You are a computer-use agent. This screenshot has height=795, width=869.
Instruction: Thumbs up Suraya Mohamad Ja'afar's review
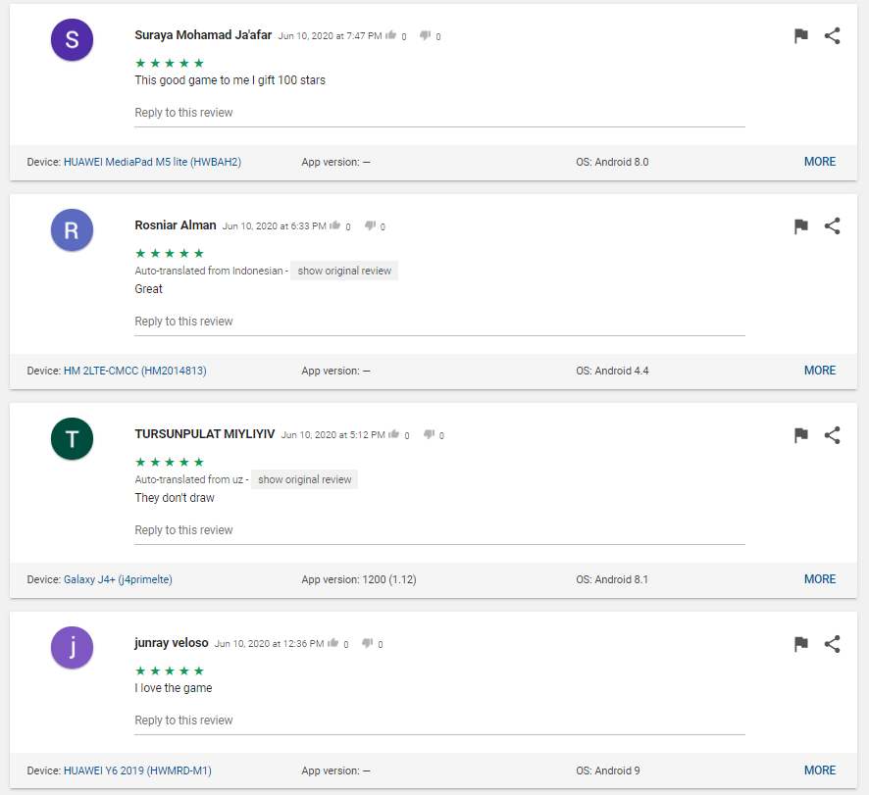pos(391,35)
